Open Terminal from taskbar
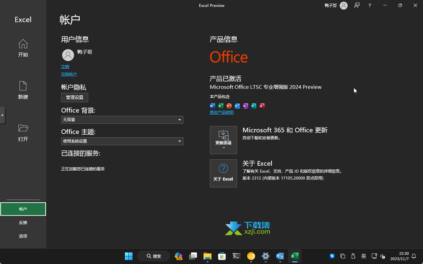423x264 pixels. pyautogui.click(x=237, y=256)
